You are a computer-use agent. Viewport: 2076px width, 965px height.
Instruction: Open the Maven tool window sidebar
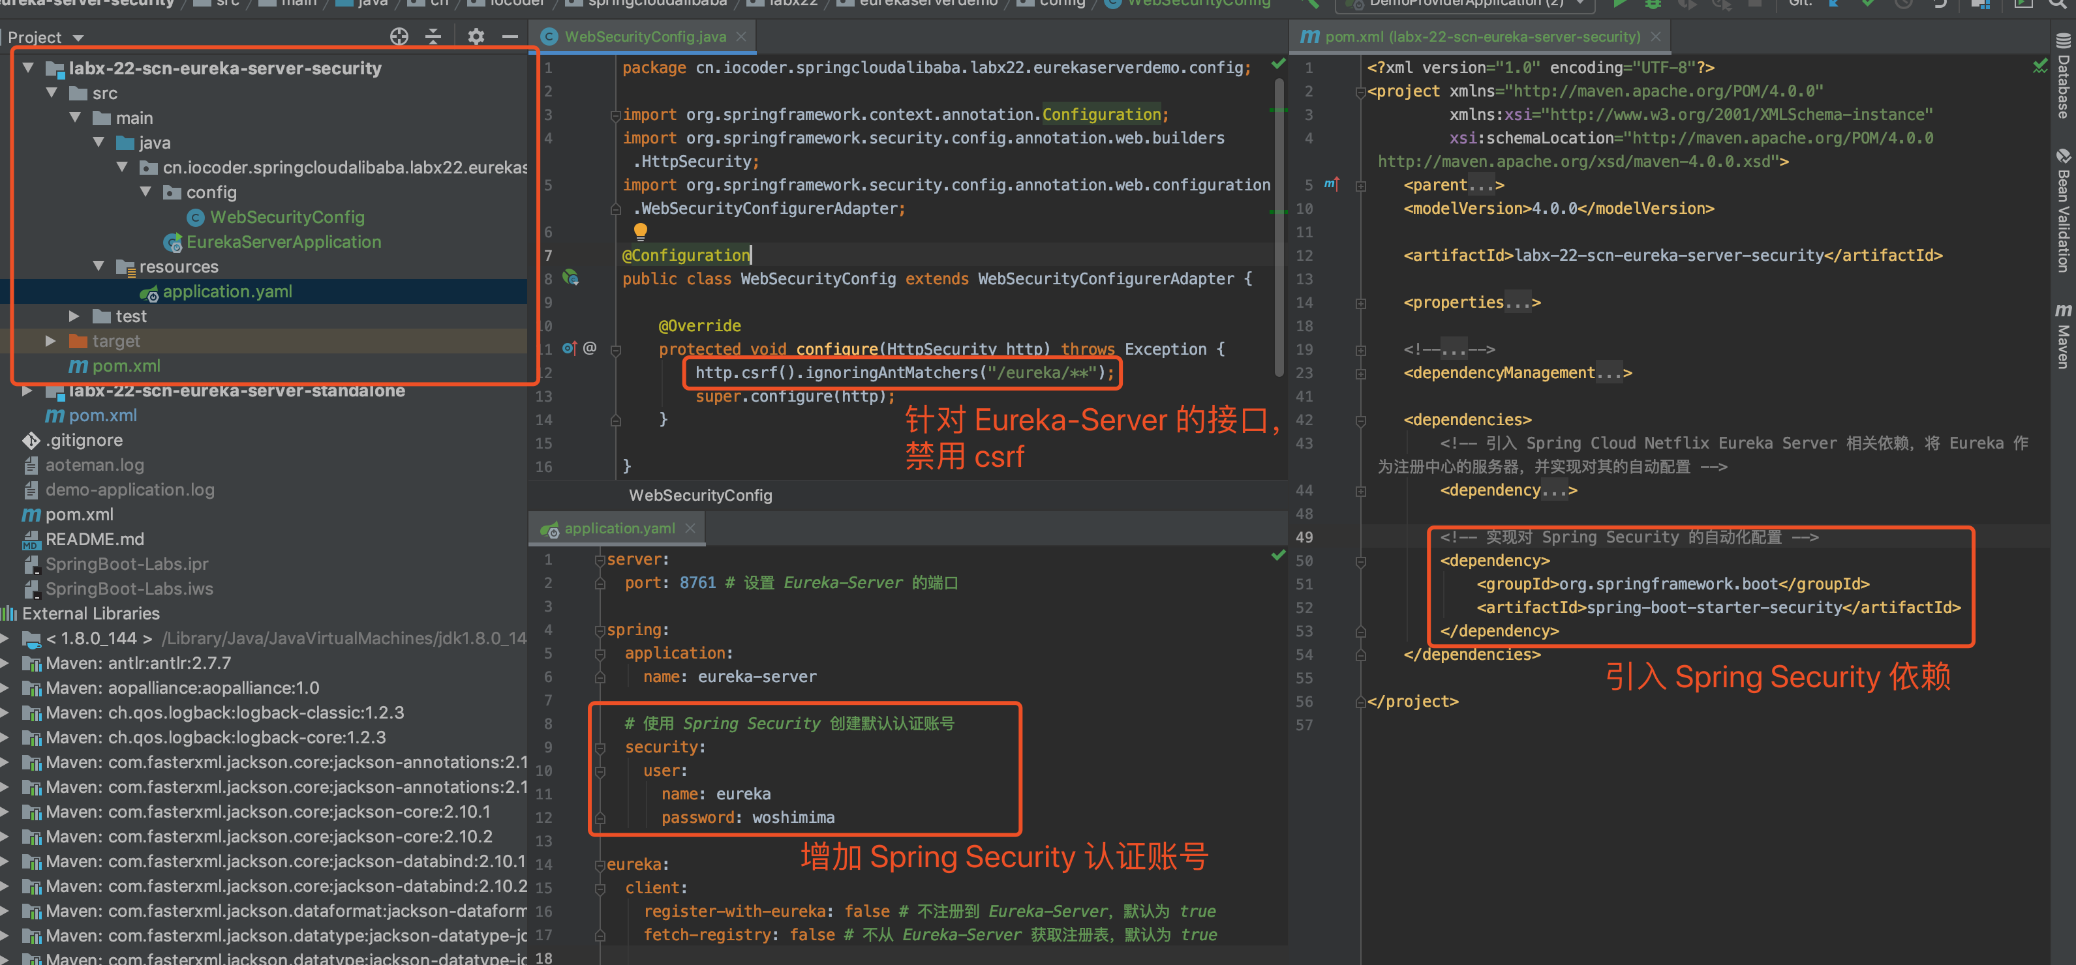click(2063, 336)
